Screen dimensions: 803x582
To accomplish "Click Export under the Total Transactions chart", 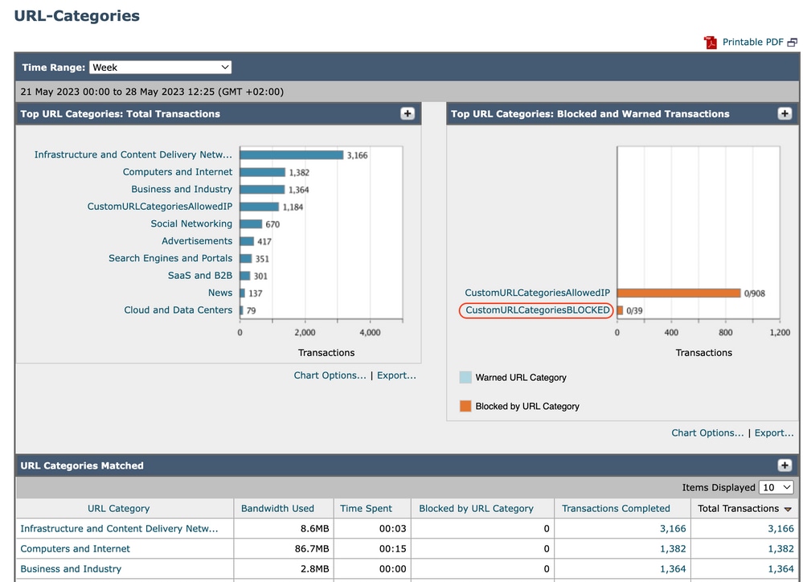I will [396, 375].
